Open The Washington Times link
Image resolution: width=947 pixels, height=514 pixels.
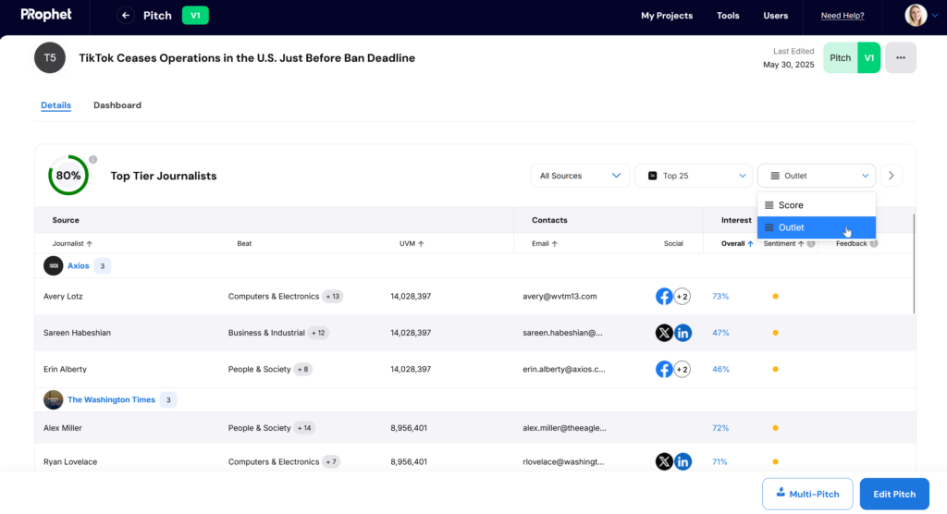pos(111,400)
